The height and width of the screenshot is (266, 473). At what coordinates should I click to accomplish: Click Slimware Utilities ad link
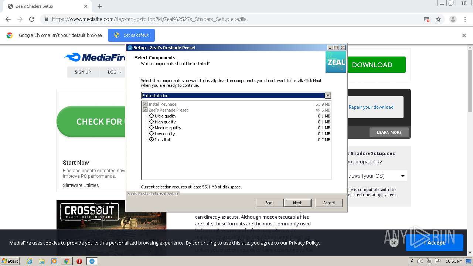coord(81,185)
